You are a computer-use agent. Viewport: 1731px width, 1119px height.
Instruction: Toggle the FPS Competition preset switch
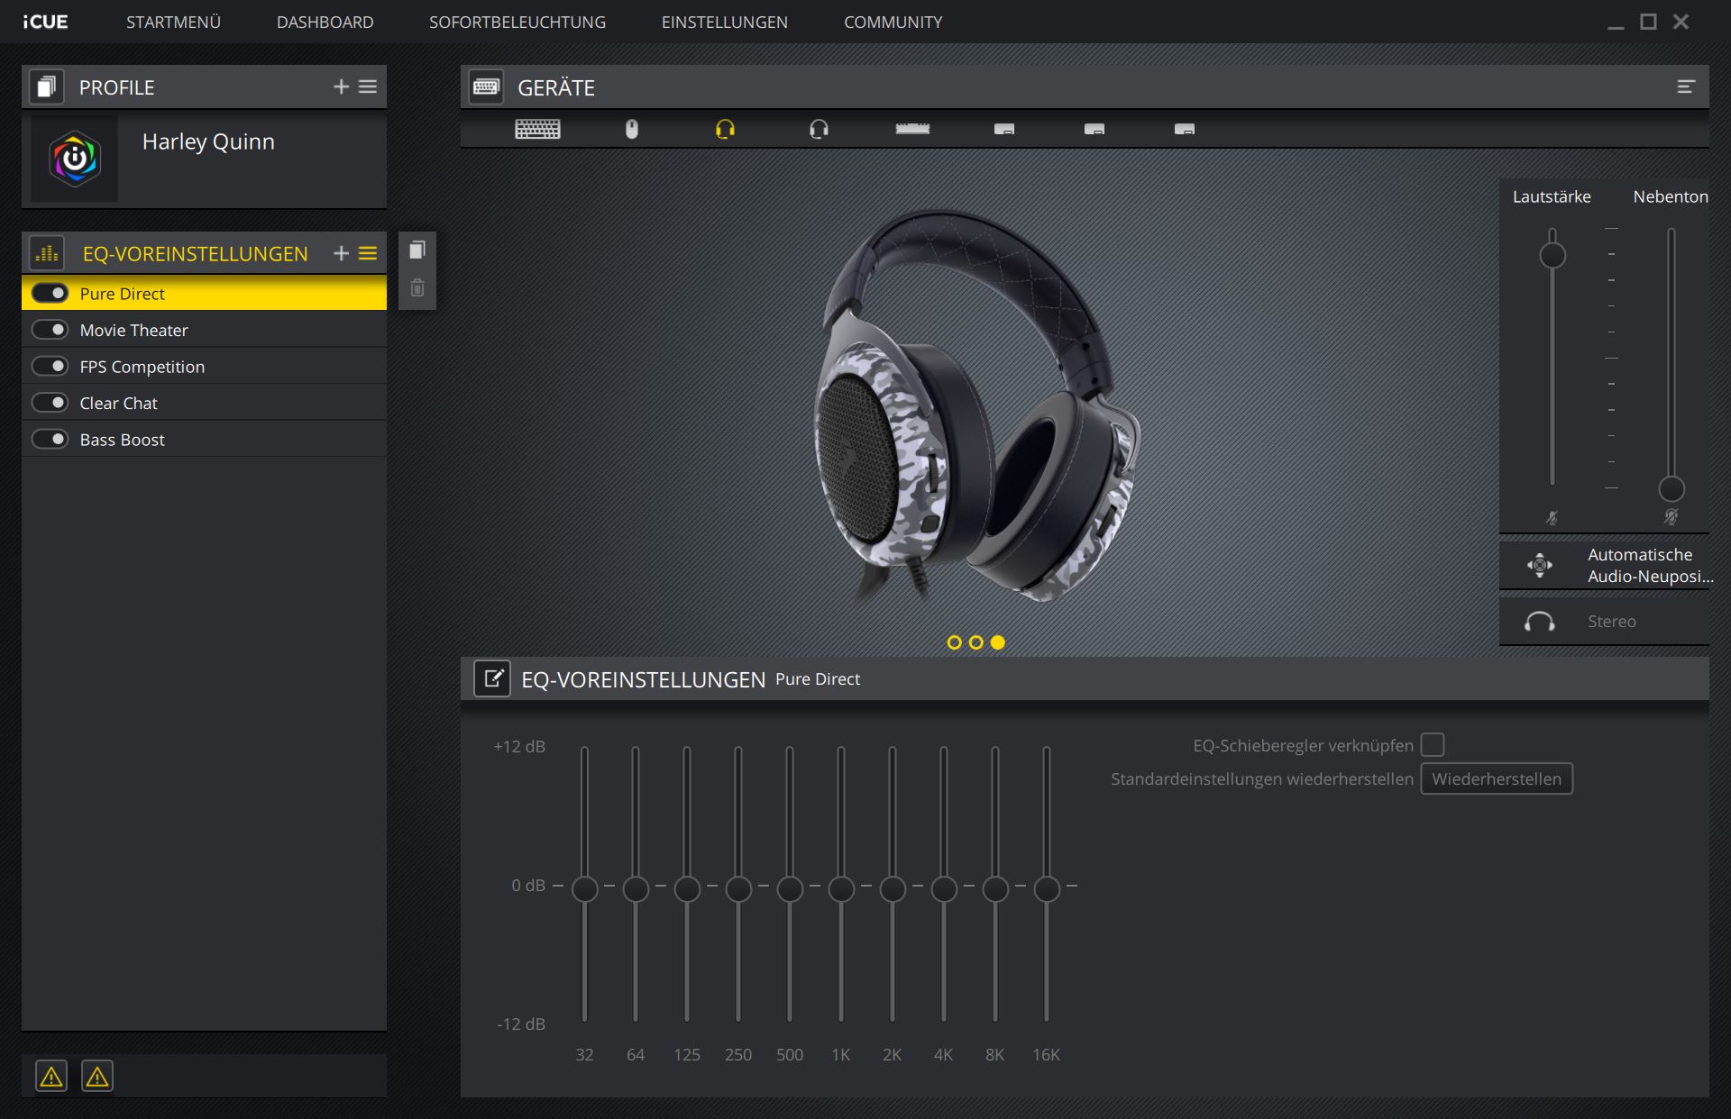click(x=50, y=366)
